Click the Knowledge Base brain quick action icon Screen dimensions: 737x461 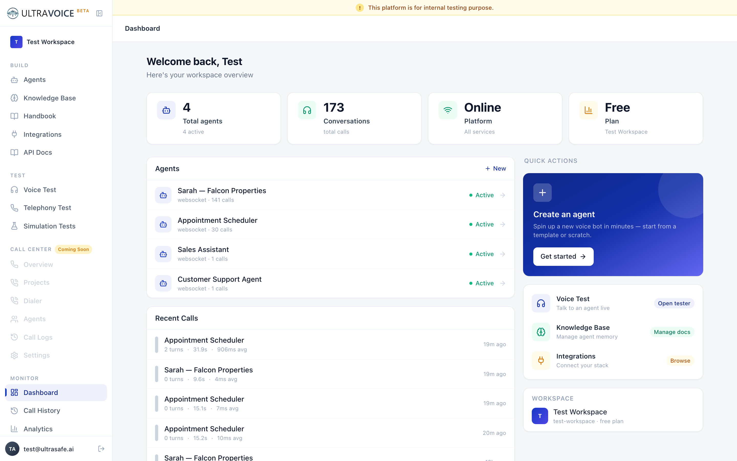click(x=541, y=332)
